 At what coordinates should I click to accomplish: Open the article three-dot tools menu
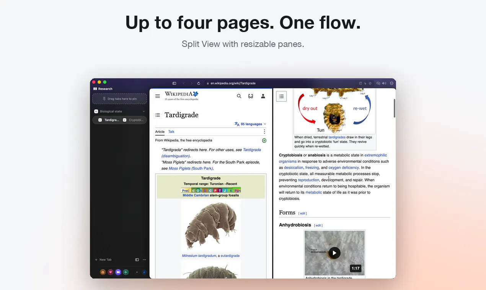[x=264, y=132]
